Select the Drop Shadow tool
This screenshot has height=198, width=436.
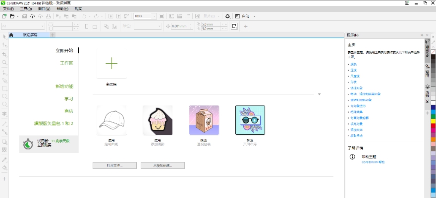coord(4,142)
